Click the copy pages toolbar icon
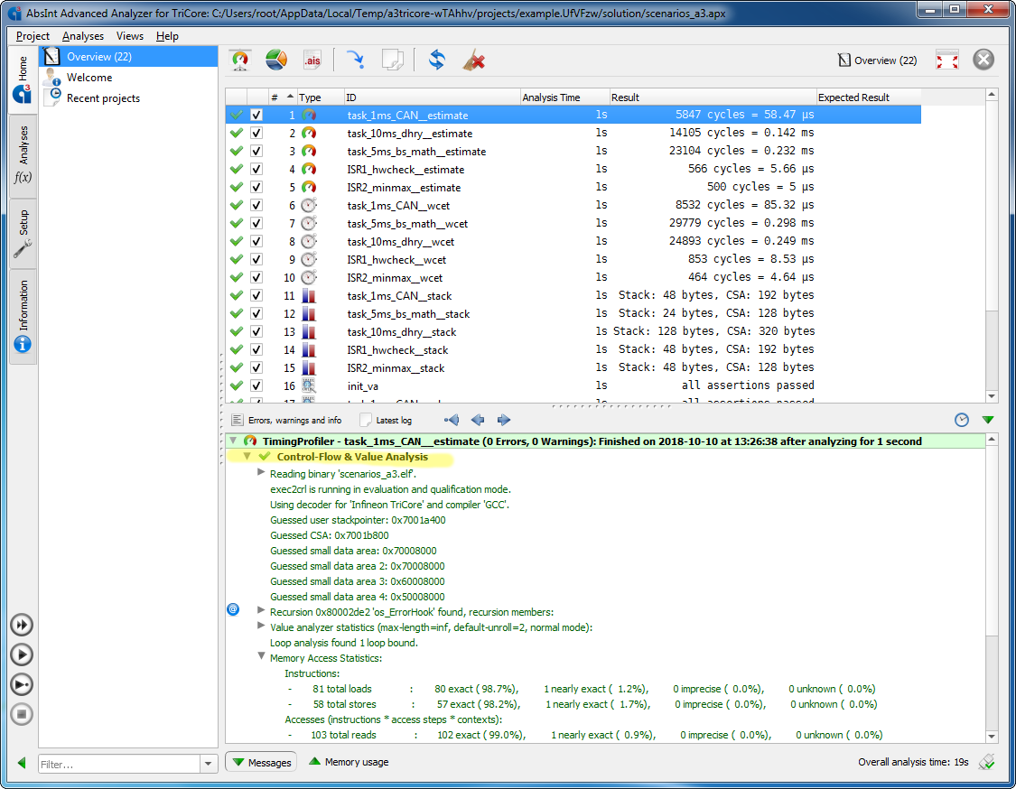 [x=392, y=60]
